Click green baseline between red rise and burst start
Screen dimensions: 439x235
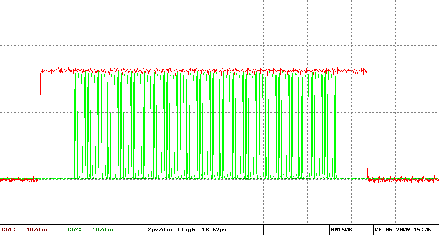(58, 178)
